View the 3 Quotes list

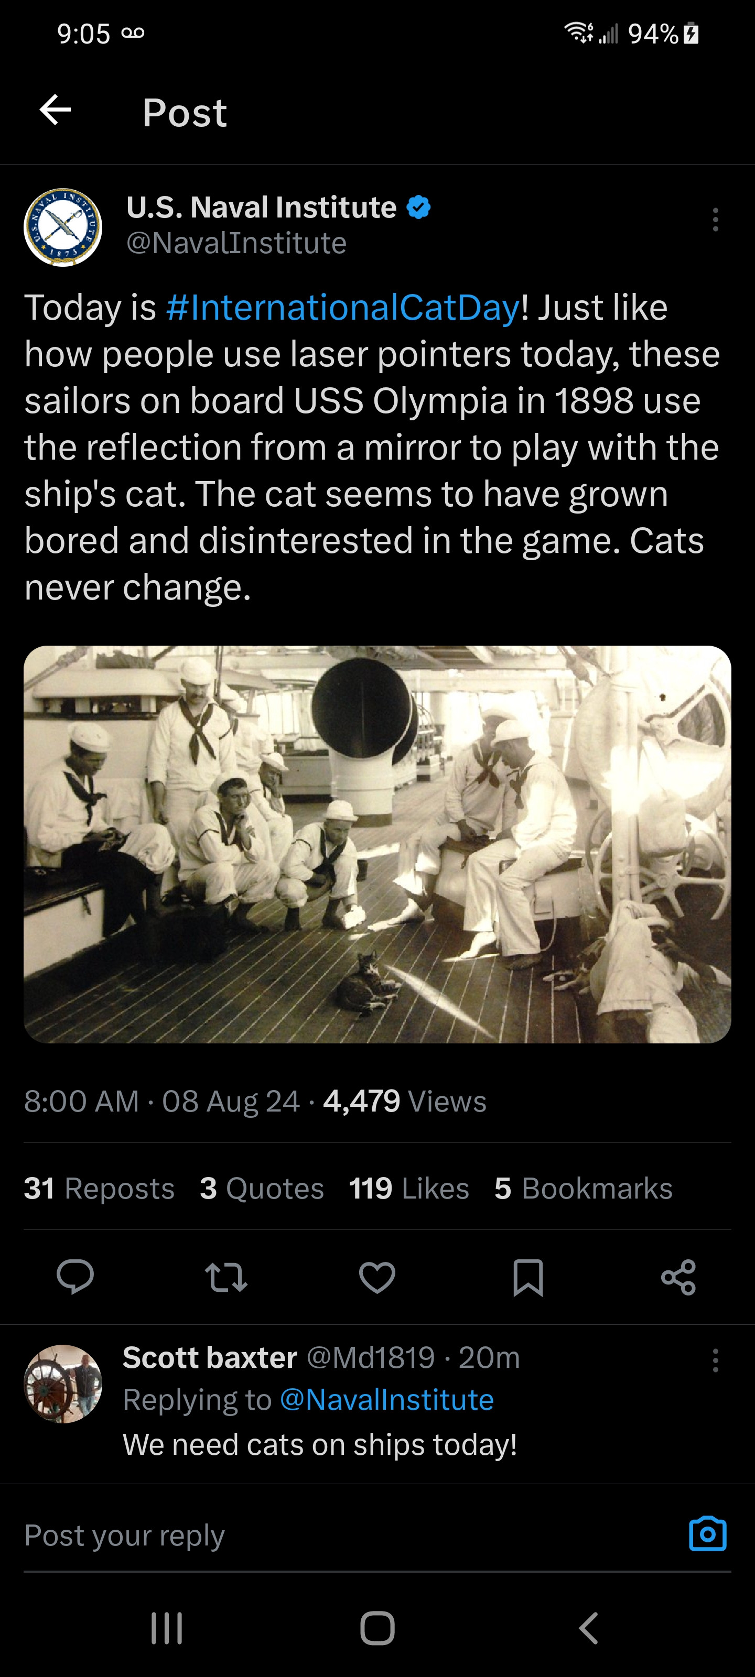[262, 1188]
